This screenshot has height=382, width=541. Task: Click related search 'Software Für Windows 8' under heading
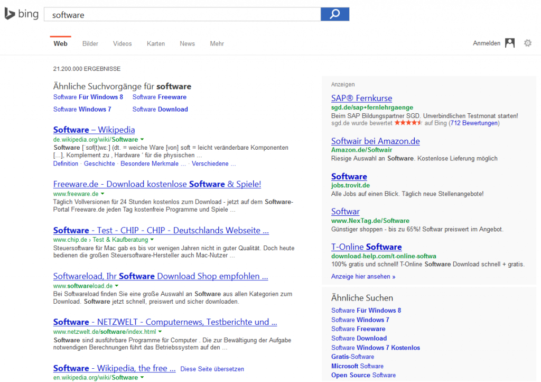pos(88,97)
